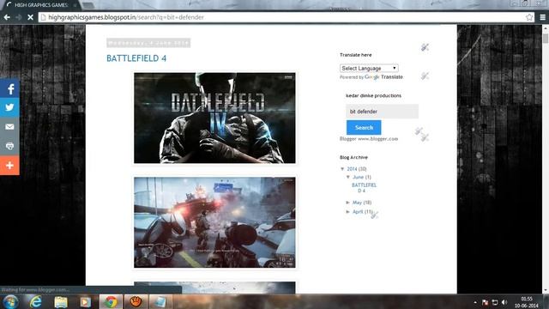The image size is (549, 309).
Task: Click volume speaker tray icon
Action: coord(504,302)
